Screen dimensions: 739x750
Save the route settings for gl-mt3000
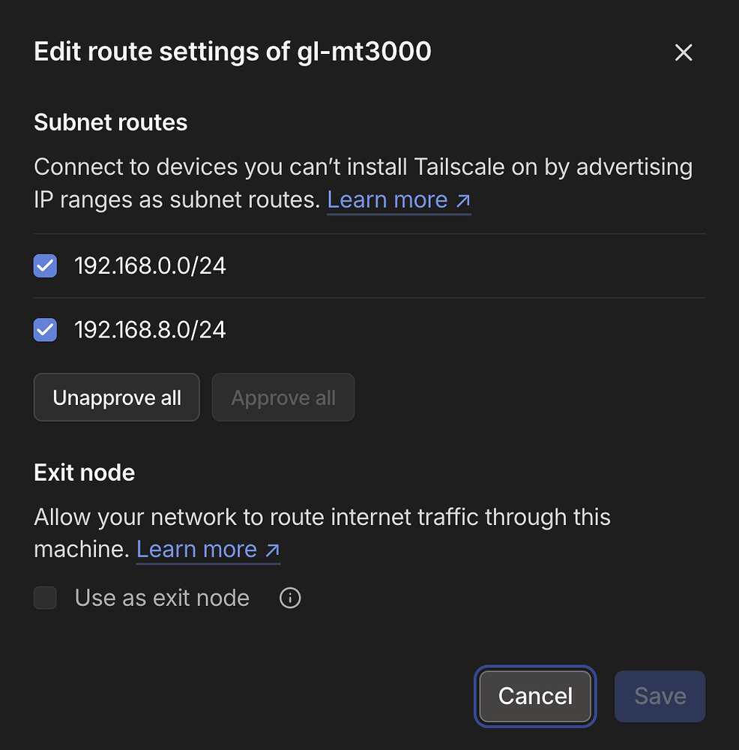click(x=659, y=696)
